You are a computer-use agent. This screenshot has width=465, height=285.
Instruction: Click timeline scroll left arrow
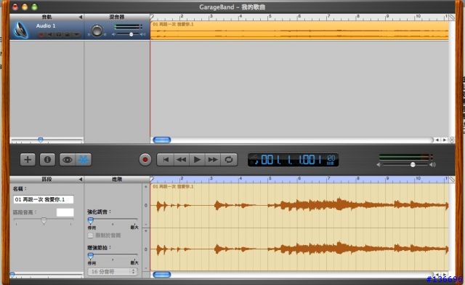pyautogui.click(x=437, y=140)
